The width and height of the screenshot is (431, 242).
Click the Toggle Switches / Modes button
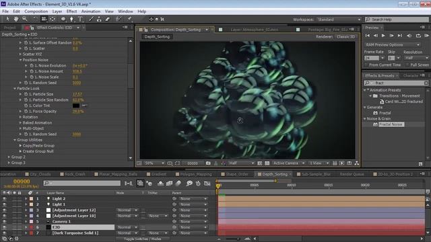pos(142,239)
